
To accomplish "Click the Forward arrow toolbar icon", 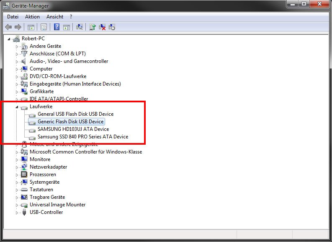I will pos(18,27).
